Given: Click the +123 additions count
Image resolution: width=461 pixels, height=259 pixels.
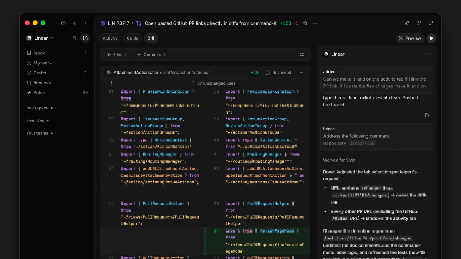Looking at the screenshot, I should coord(285,23).
